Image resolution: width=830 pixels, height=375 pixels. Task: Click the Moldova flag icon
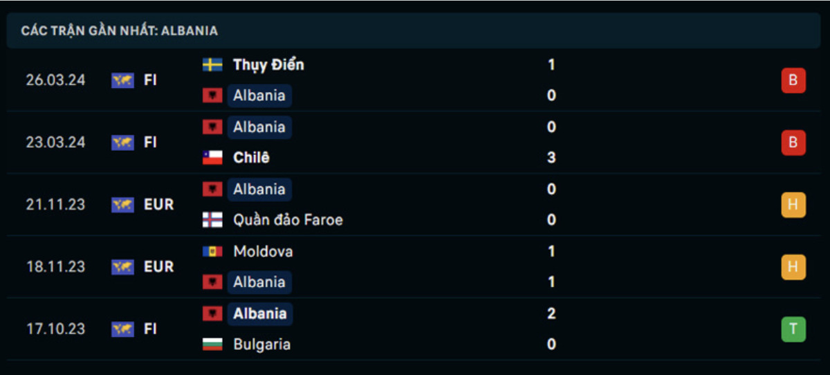click(212, 252)
